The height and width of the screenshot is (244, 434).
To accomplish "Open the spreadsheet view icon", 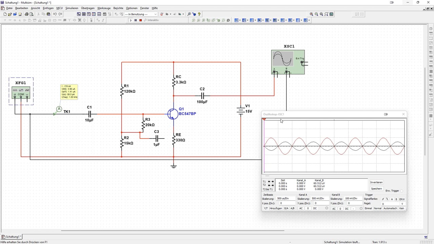I will tap(84, 14).
